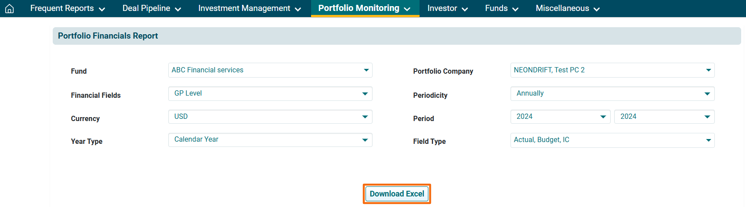Open the Funds menu
This screenshot has height=207, width=746.
click(x=501, y=8)
